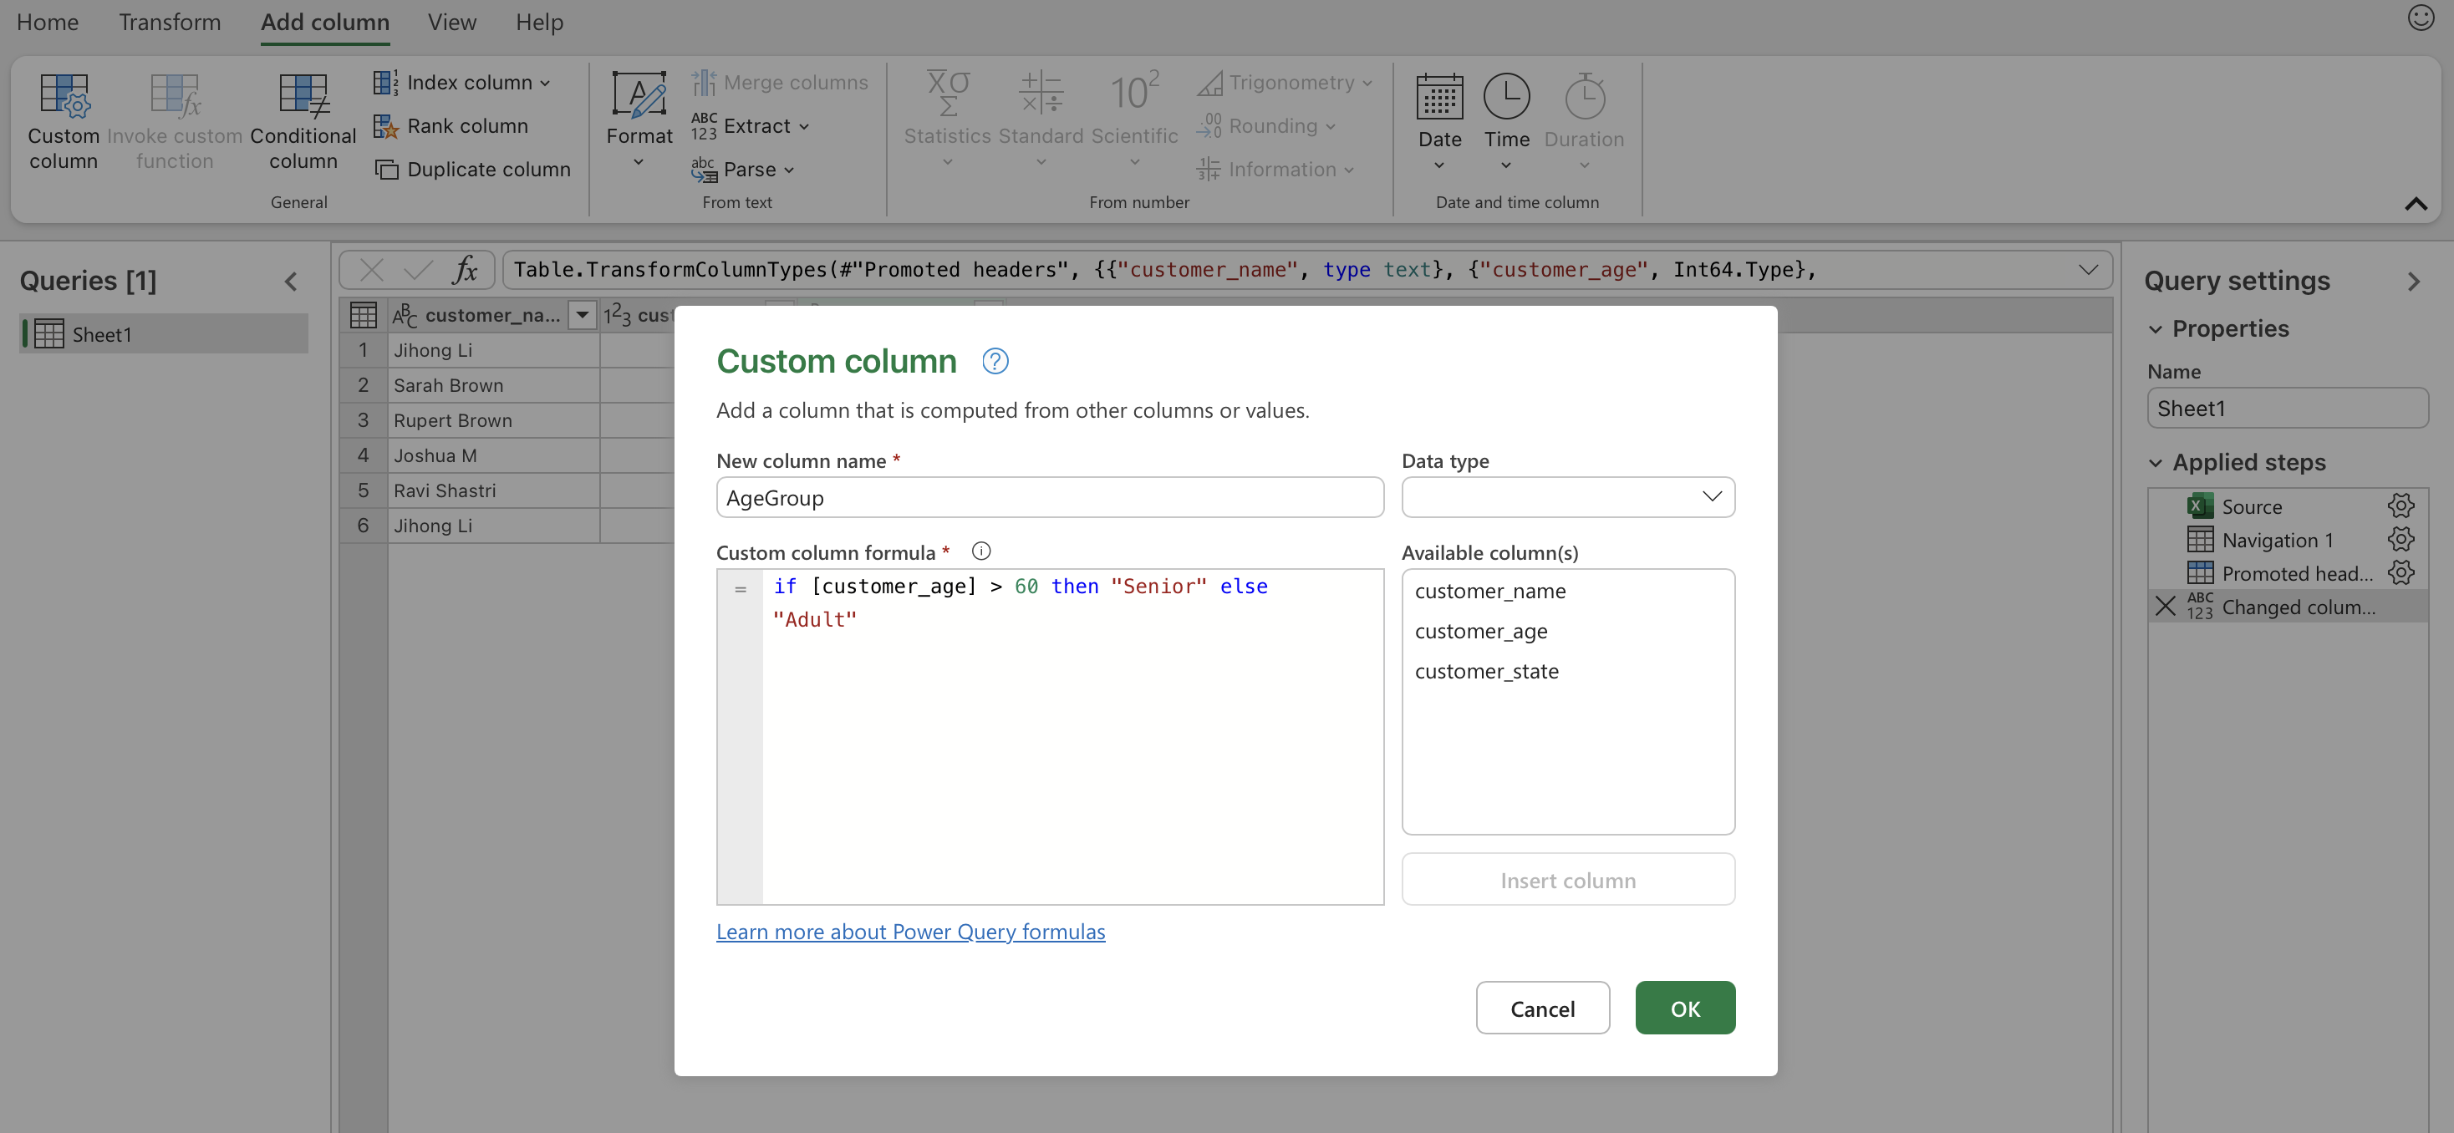2454x1133 pixels.
Task: Open the Data type dropdown
Action: click(x=1567, y=497)
